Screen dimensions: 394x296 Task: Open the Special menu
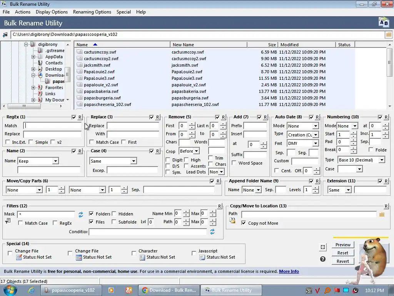pyautogui.click(x=124, y=12)
